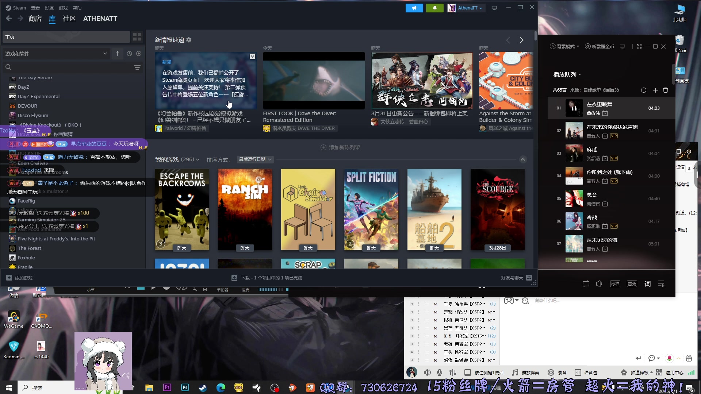Launch Premiere Pro from taskbar
The width and height of the screenshot is (701, 394).
(x=167, y=387)
